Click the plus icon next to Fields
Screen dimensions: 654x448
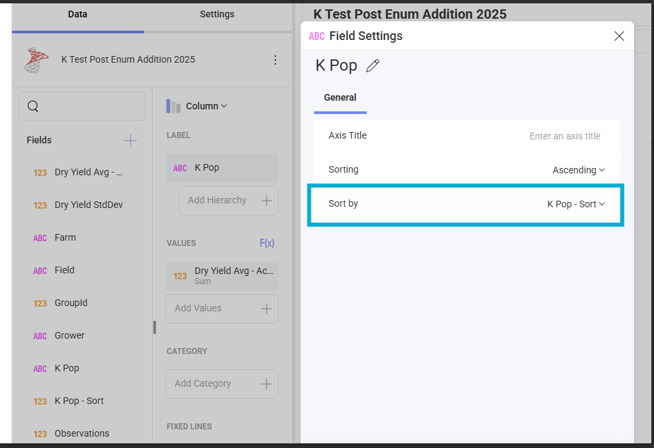(131, 140)
